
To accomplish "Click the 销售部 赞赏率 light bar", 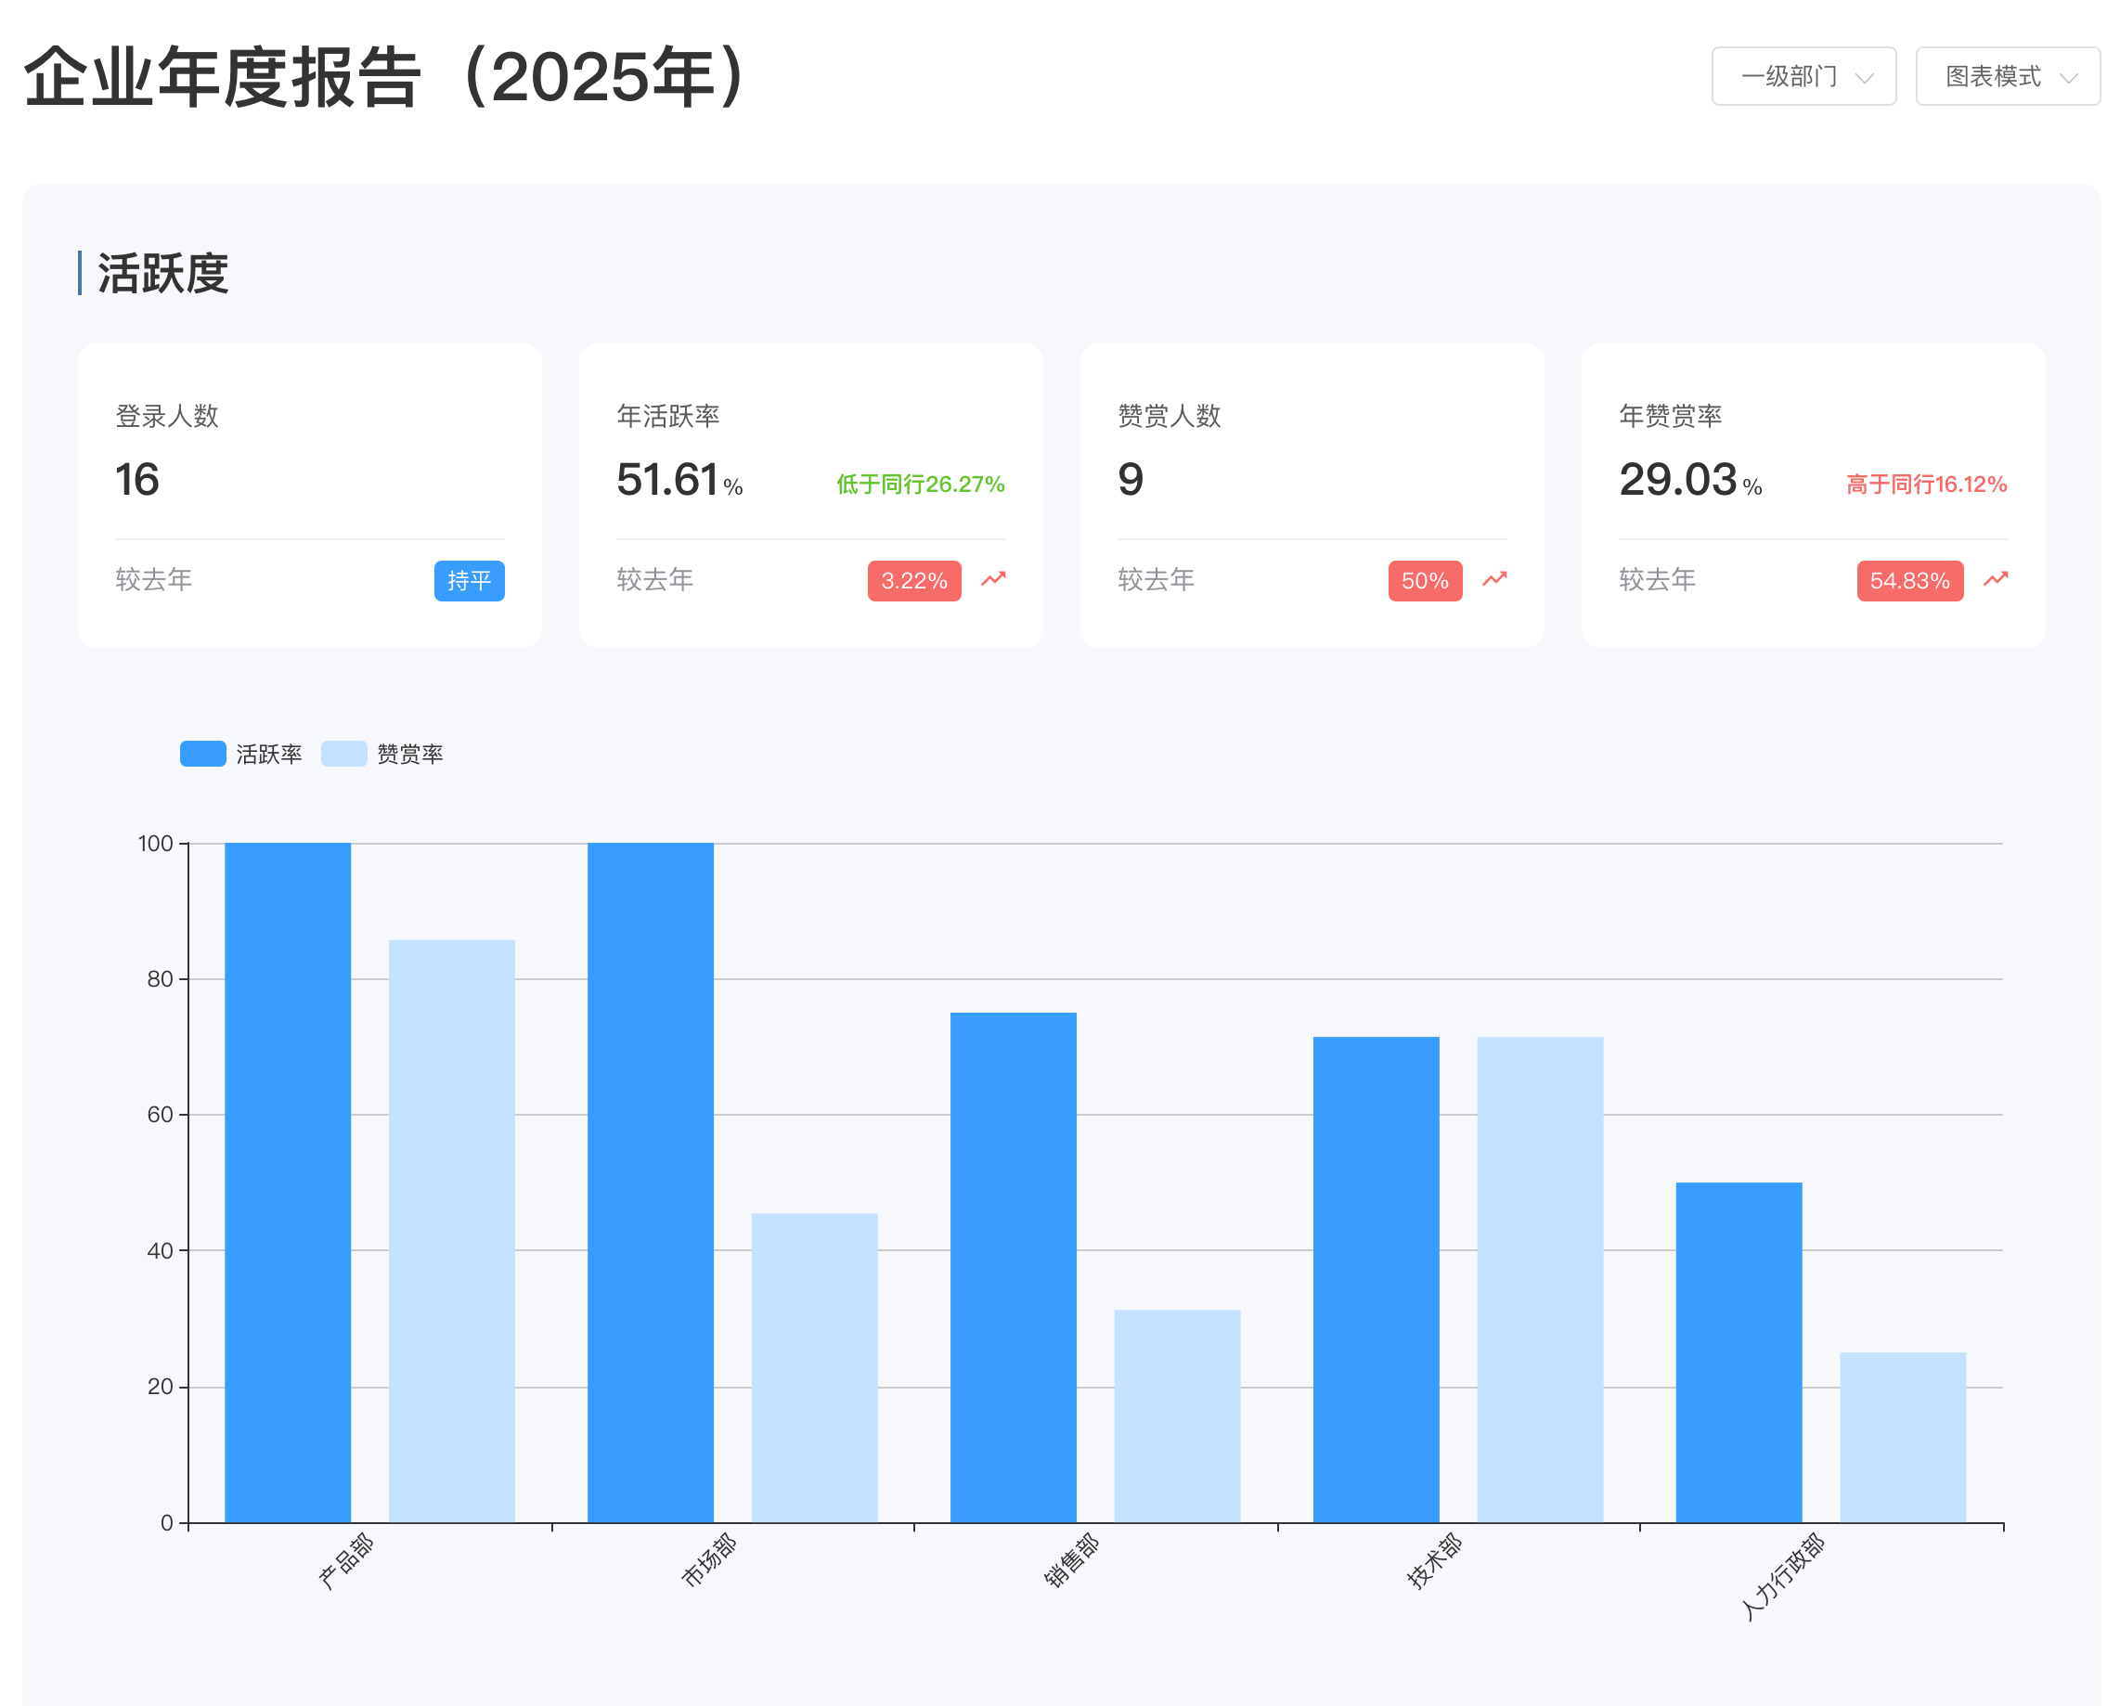I will point(1178,1415).
